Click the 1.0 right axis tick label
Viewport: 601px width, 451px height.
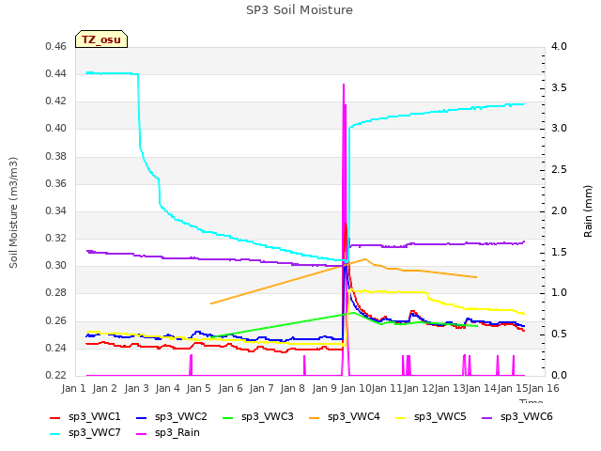pos(559,292)
